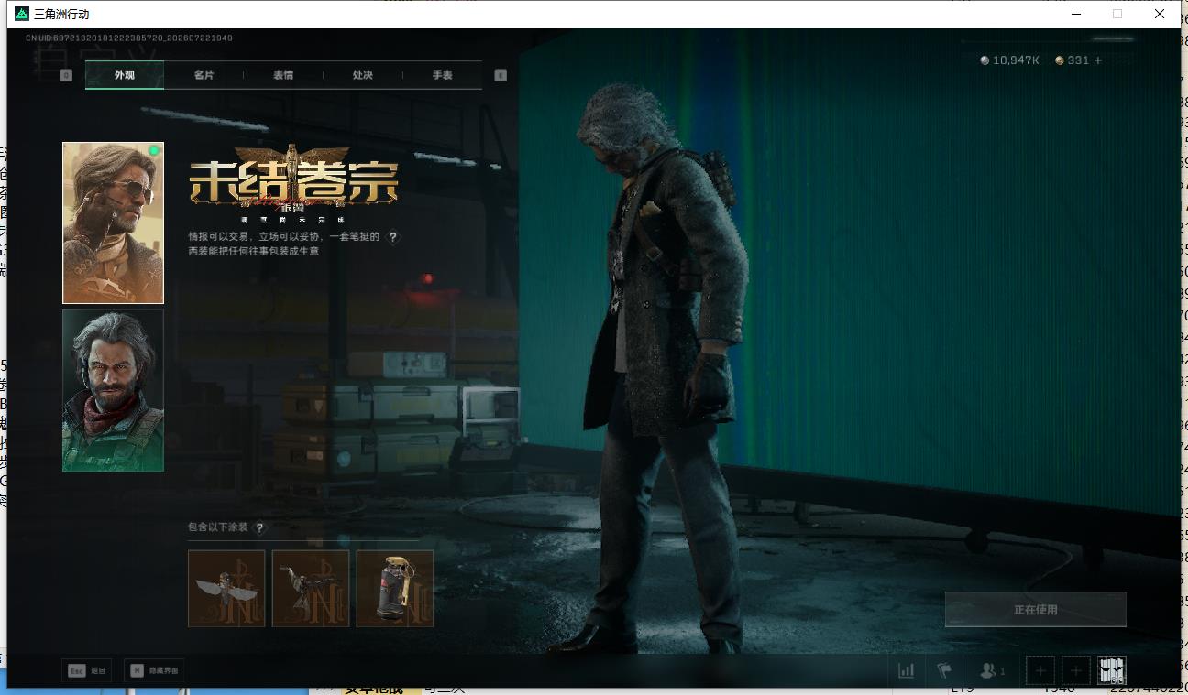Open the 名片 tab
Screen dimensions: 1188x695
(203, 75)
